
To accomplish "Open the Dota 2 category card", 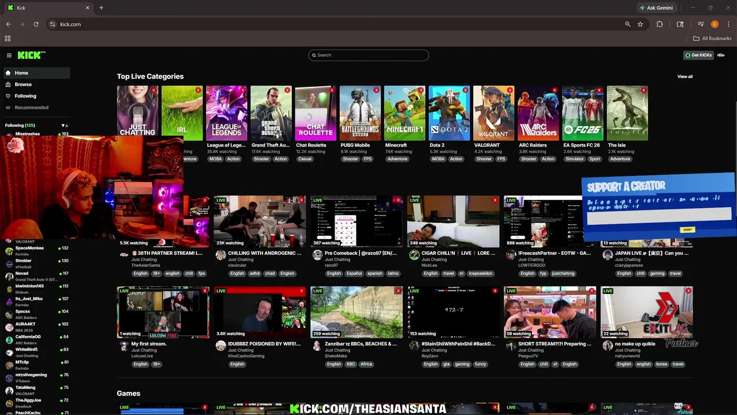I will (x=450, y=113).
